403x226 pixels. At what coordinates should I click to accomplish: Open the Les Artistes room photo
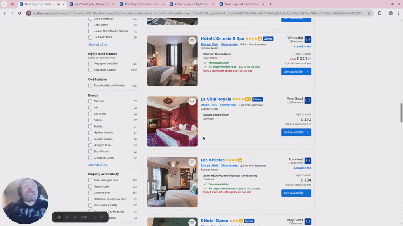172,182
